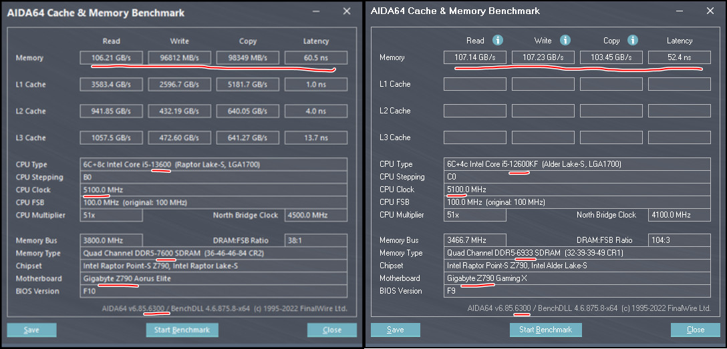Screen dimensions: 727x349
Task: Click Gigabyte Z790 Aorus Elite motherboard field
Action: [x=214, y=279]
